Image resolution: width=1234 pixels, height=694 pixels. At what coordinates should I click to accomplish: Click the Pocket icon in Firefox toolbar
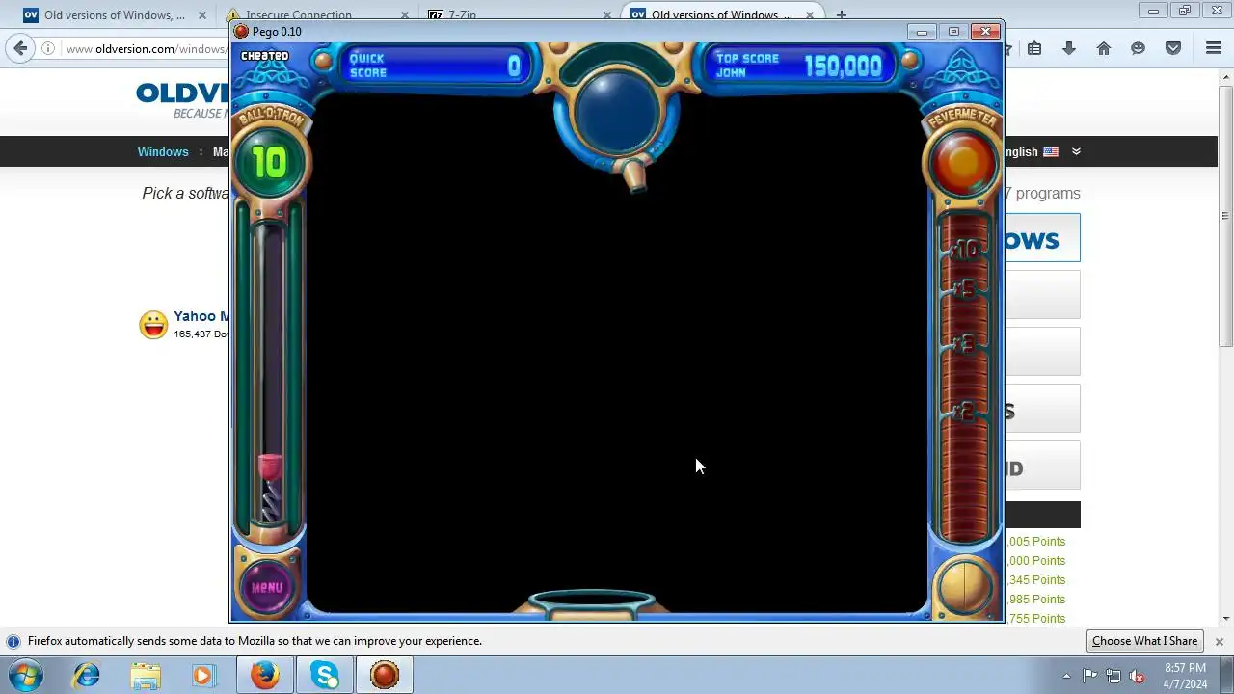coord(1173,48)
